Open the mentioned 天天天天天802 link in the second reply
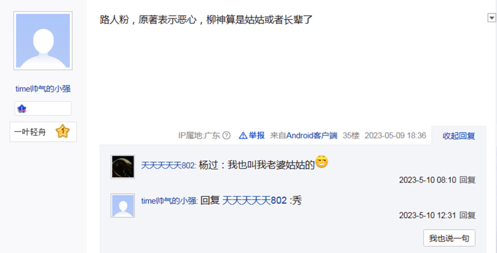Screen dimensions: 497x253 [255, 200]
